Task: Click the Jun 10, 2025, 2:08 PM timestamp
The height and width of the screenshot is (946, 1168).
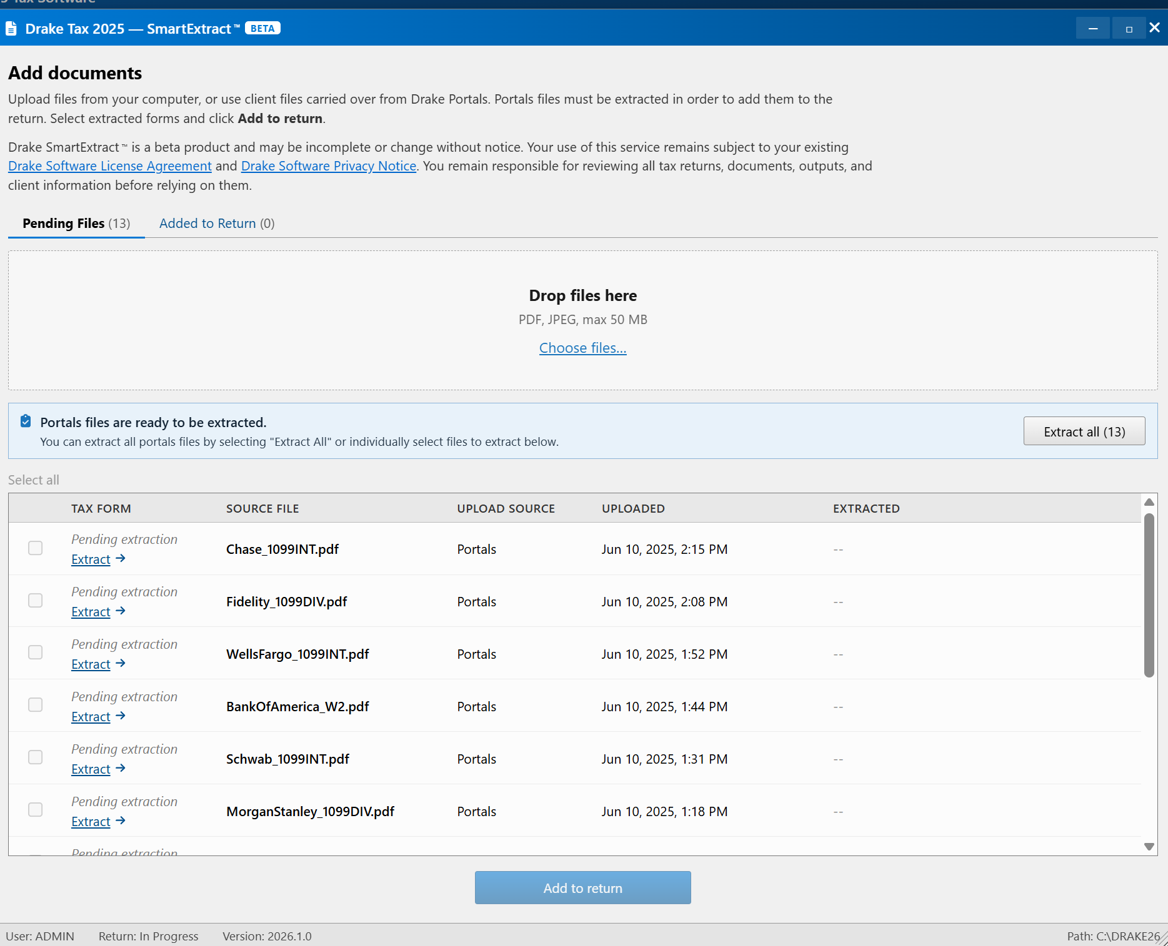Action: click(x=665, y=602)
